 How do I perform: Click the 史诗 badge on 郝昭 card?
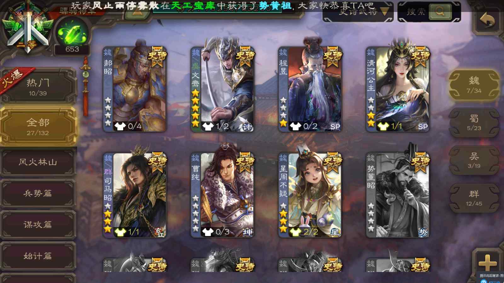(157, 57)
